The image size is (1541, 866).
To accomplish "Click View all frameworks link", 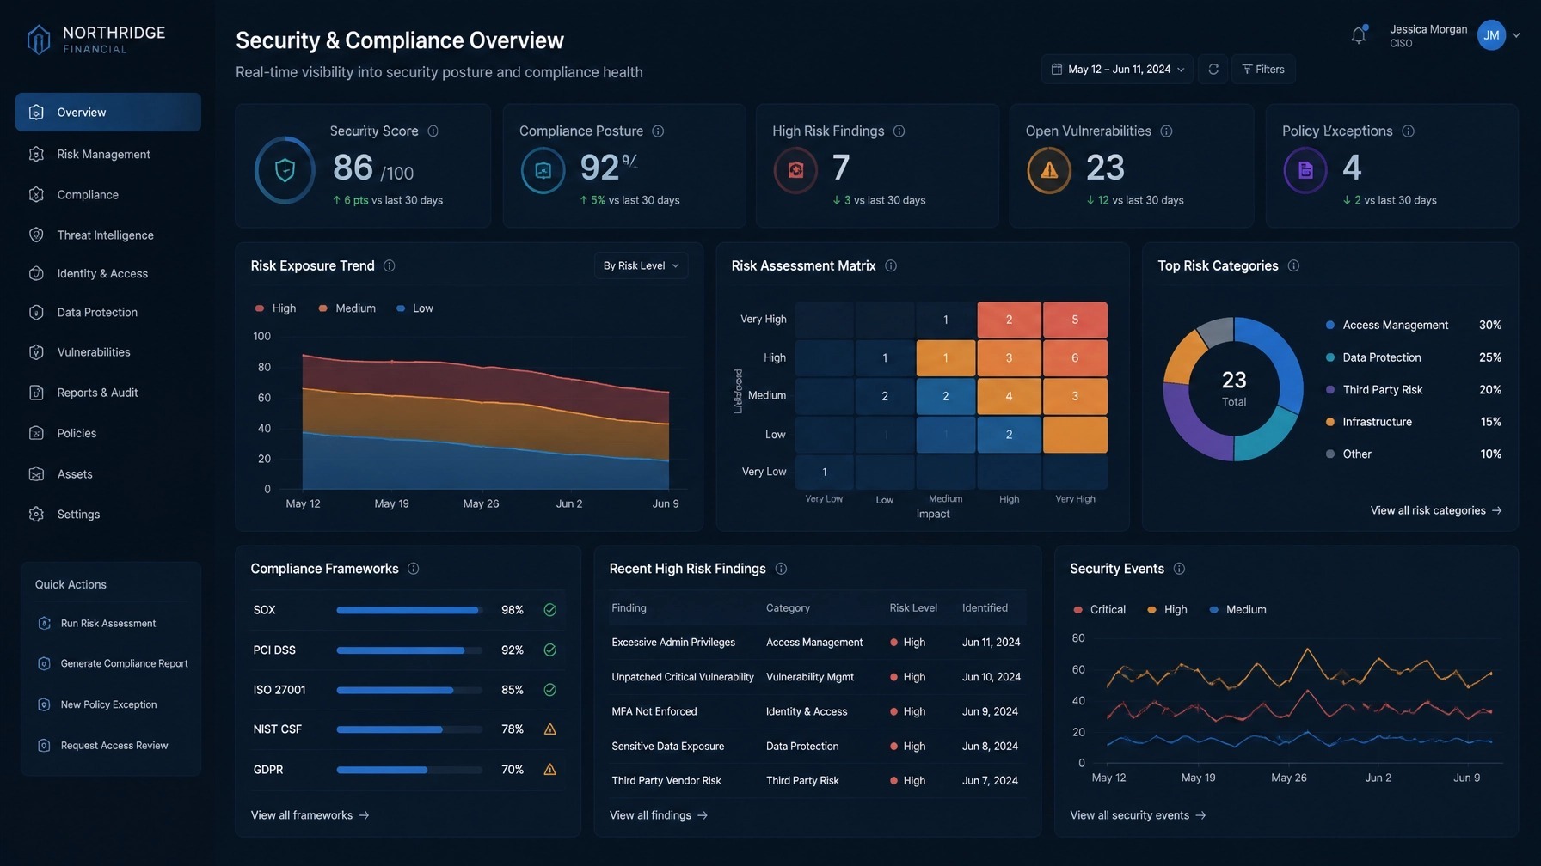I will pos(310,815).
